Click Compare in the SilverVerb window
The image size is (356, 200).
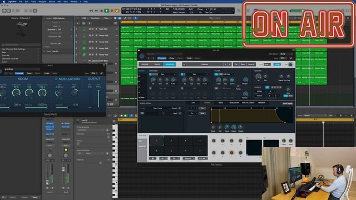click(19, 73)
